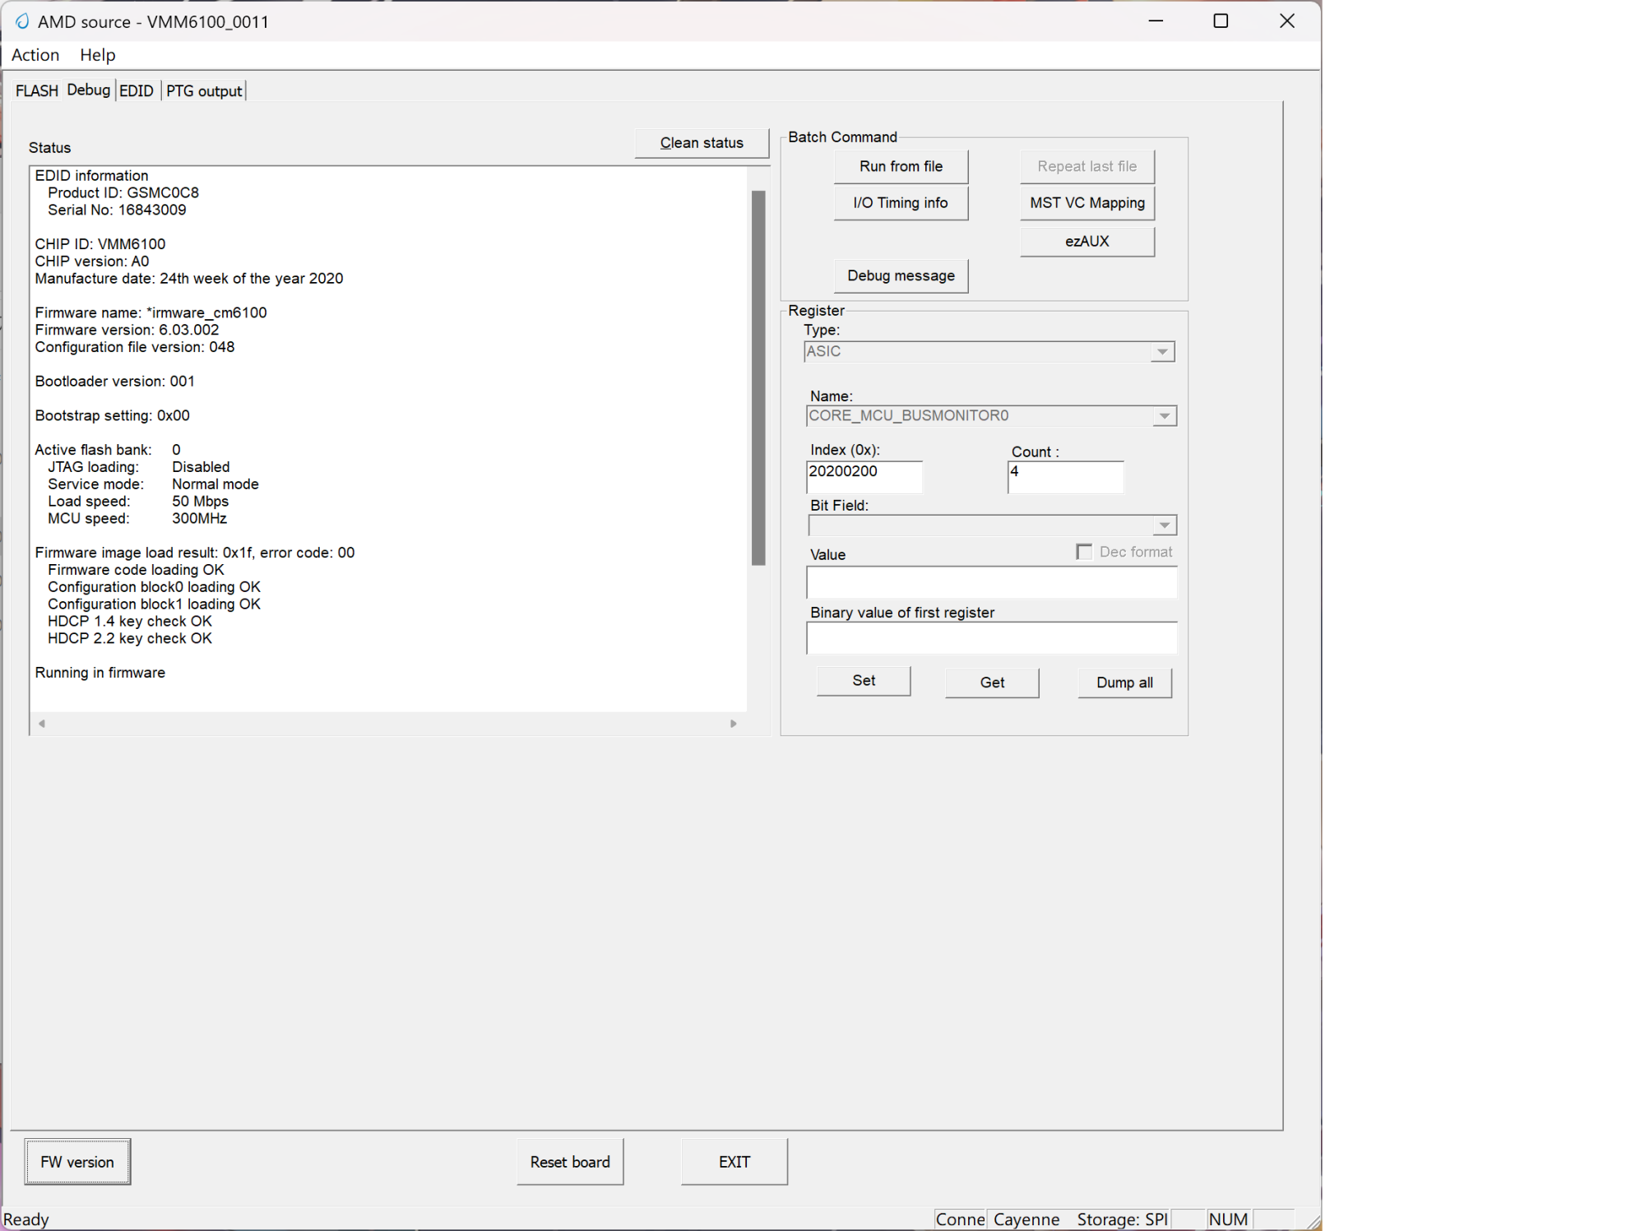
Task: Click the ezAUX button
Action: tap(1087, 242)
